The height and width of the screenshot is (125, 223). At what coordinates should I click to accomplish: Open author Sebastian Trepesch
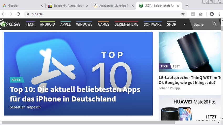click(x=25, y=107)
